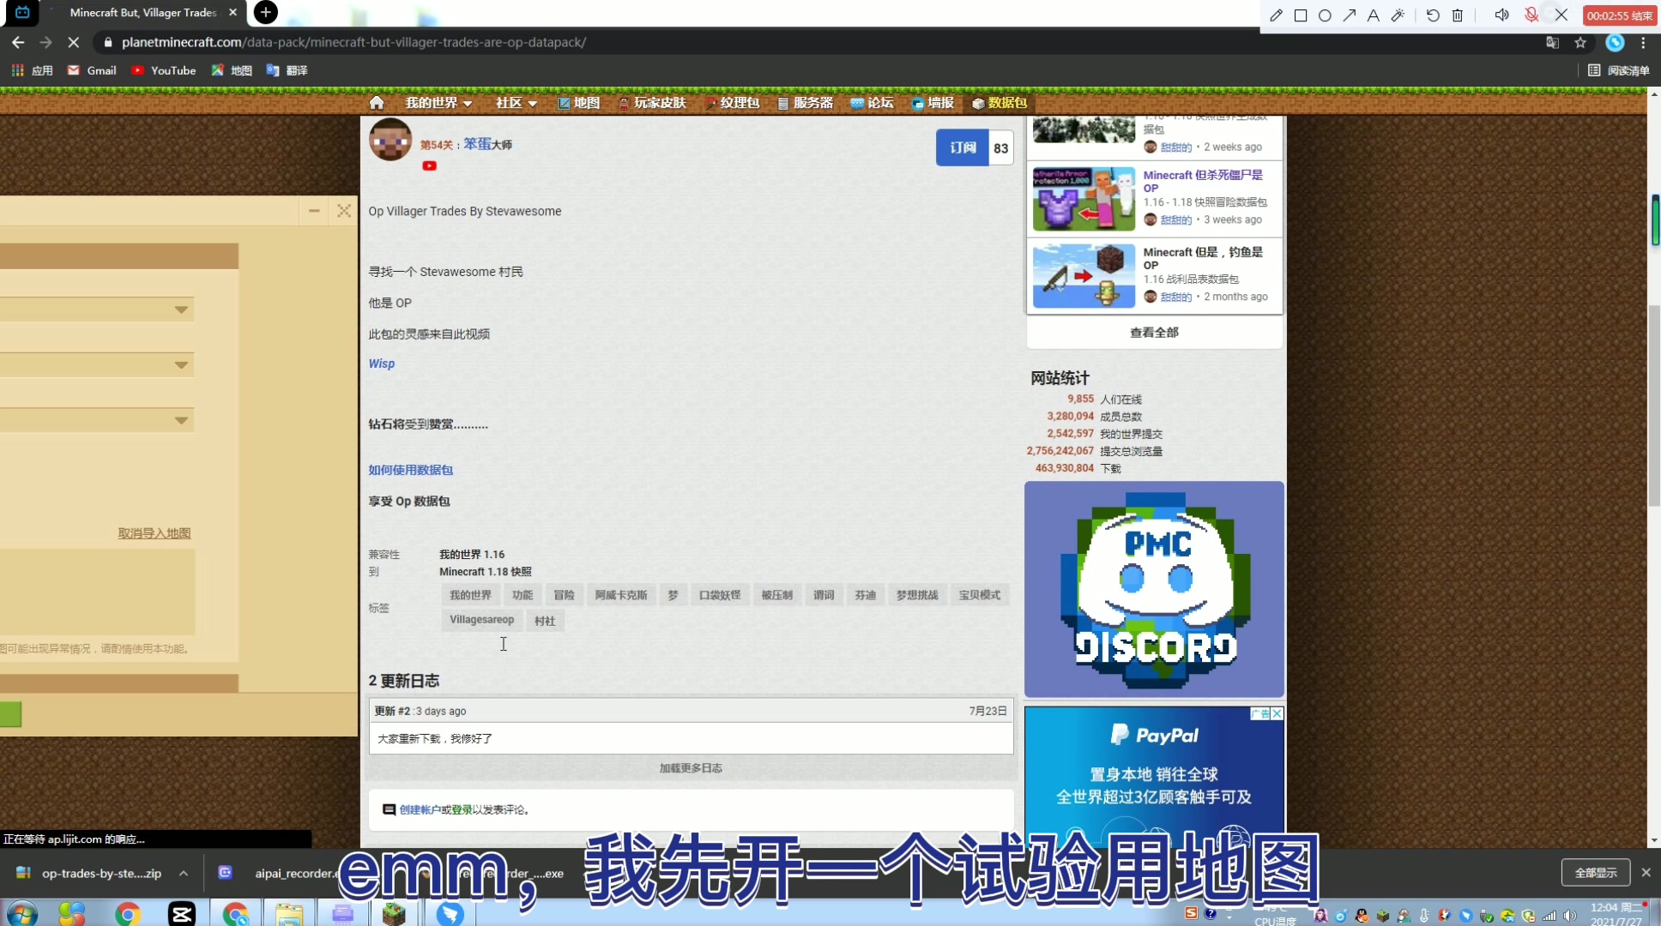Image resolution: width=1661 pixels, height=926 pixels.
Task: Open the first dropdown in the left panel
Action: (x=181, y=310)
